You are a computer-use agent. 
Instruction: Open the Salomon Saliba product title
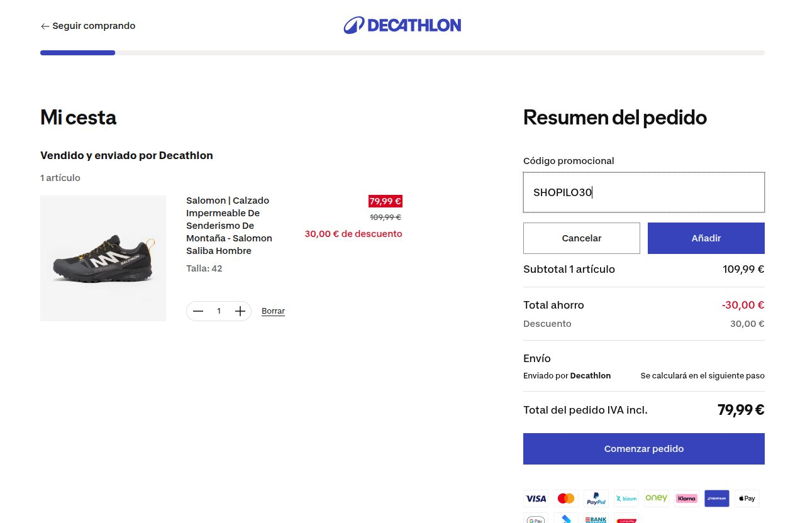click(x=229, y=226)
